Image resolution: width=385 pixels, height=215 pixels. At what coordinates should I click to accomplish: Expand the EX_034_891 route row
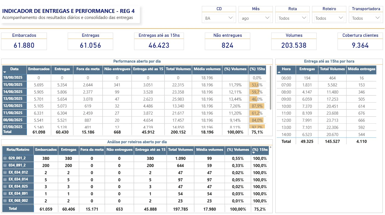[5, 193]
